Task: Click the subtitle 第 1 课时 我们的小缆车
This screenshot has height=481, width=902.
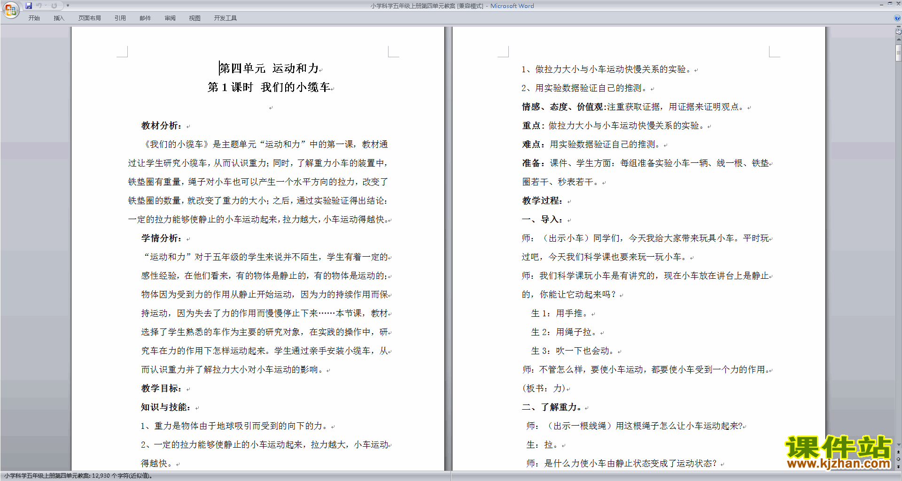Action: click(269, 87)
